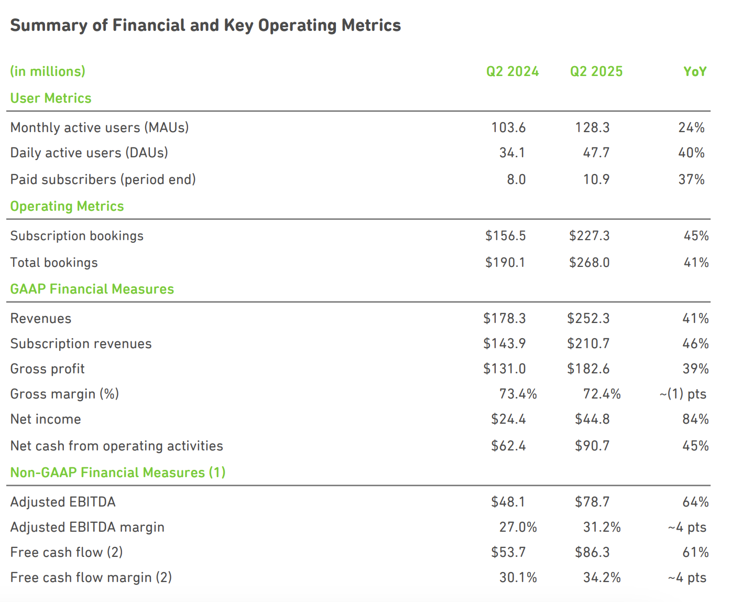
Task: Click the YoY column header
Action: click(x=695, y=71)
